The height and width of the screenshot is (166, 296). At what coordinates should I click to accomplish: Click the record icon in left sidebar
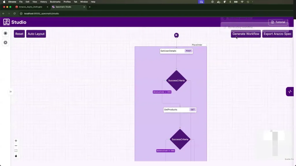[x=5, y=33]
